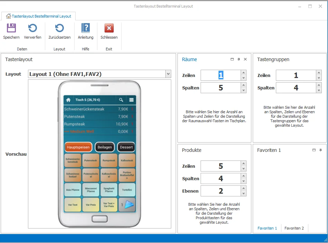Increase Räume Zeilen value with up arrow
328x243 pixels.
(244, 73)
